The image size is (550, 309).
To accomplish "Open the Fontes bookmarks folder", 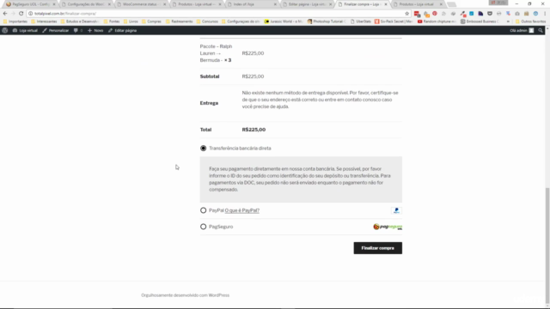I will 112,21.
